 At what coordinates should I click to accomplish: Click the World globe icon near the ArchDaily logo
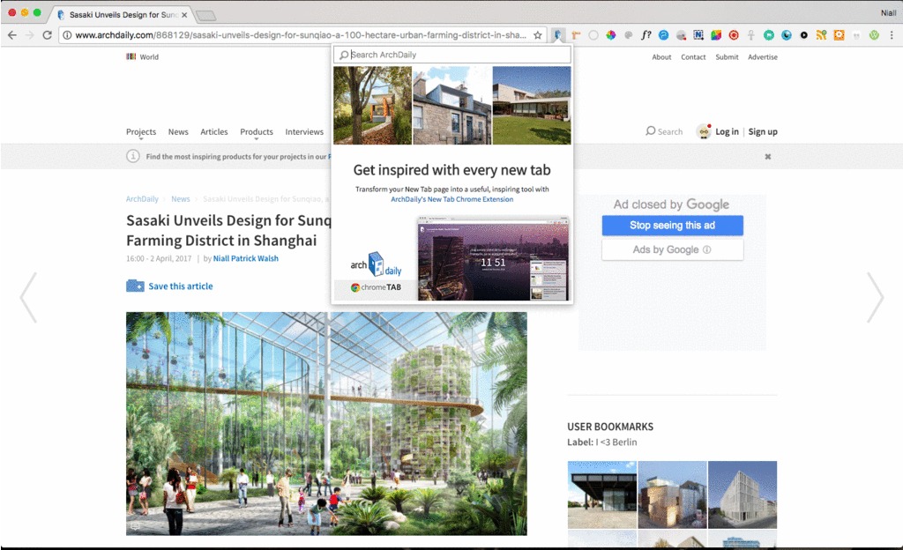click(x=131, y=56)
